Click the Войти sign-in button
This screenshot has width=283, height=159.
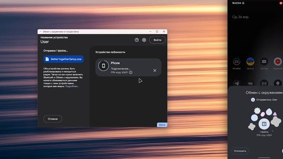157,40
